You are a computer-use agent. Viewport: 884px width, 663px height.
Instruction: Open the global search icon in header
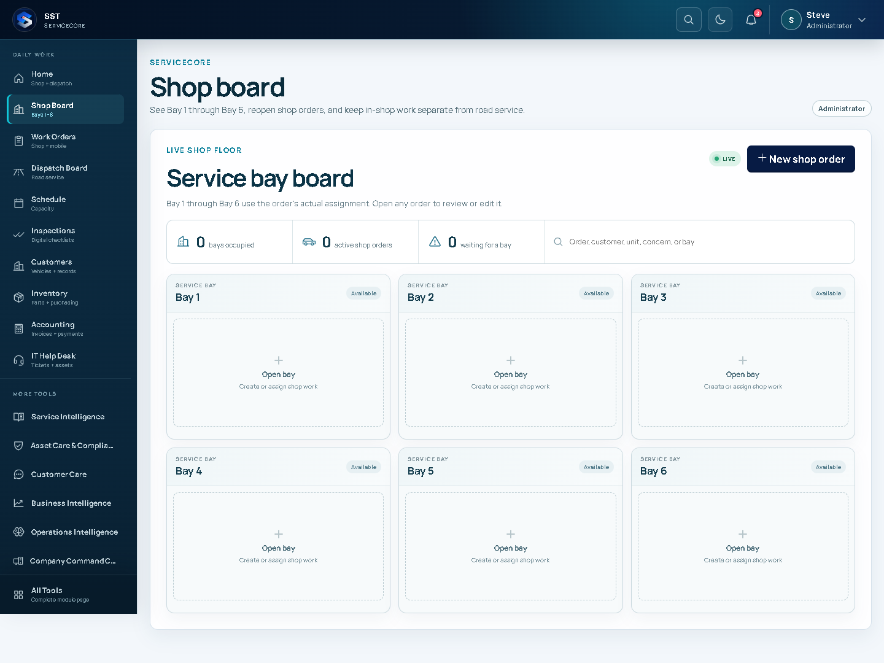pyautogui.click(x=689, y=20)
